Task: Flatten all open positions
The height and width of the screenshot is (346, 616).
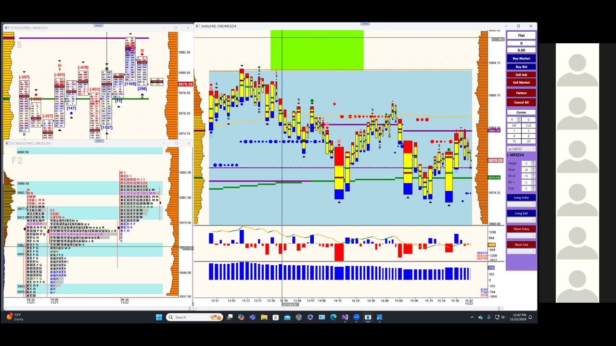Action: (x=521, y=93)
